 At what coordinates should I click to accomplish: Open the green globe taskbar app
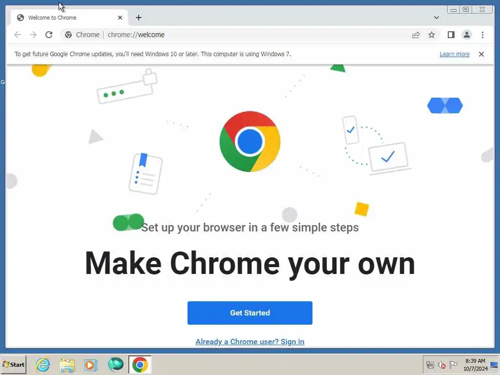coord(115,364)
